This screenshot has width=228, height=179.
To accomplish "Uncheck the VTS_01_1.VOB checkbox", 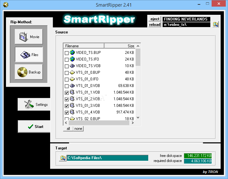I will [x=67, y=93].
